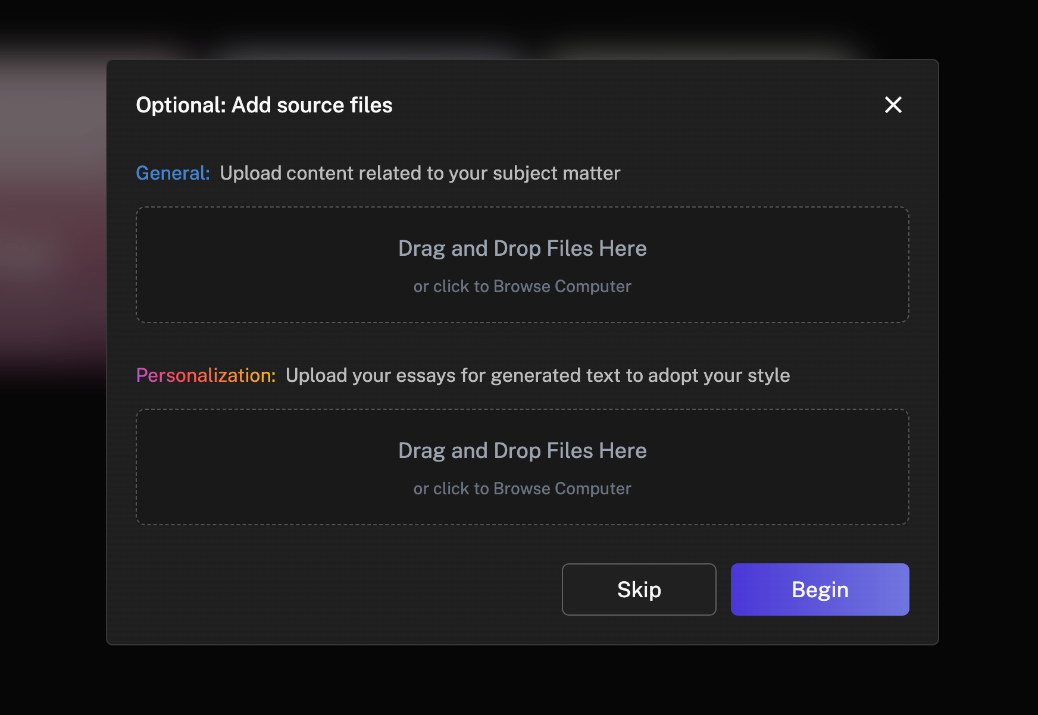This screenshot has height=715, width=1038.
Task: Click the gradient "Personalization:" label
Action: 205,375
